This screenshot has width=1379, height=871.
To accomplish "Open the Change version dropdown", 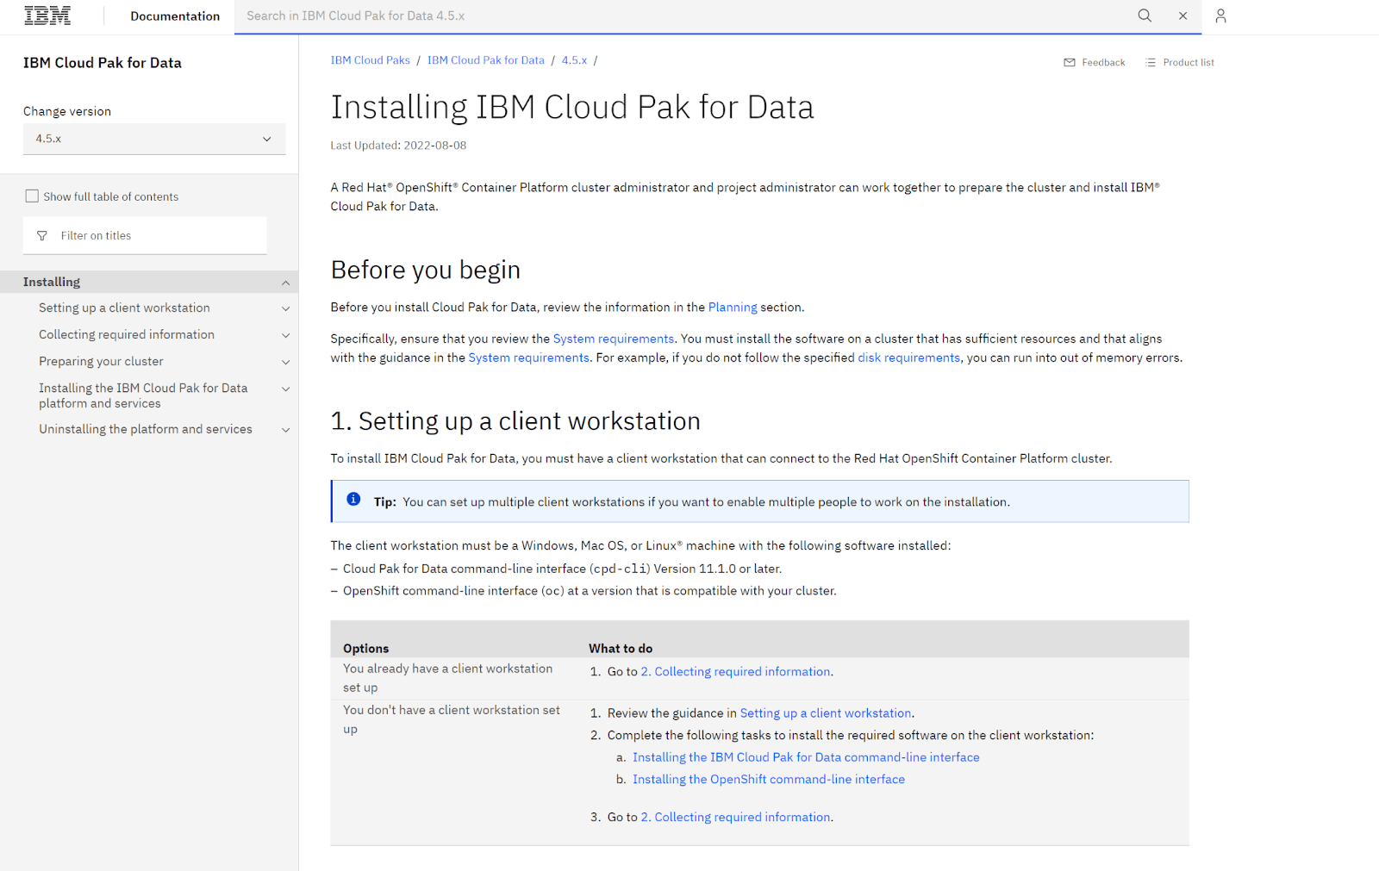I will tap(153, 139).
